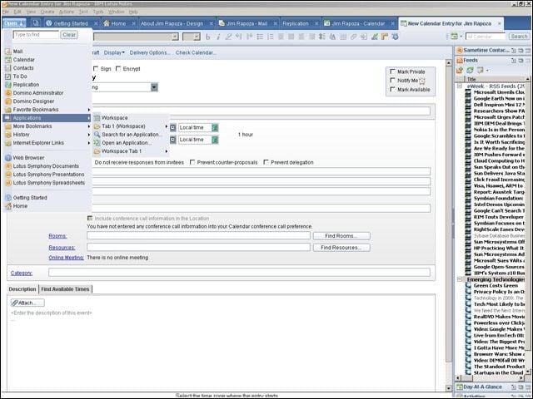
Task: Click the Type to find input field
Action: (x=36, y=35)
